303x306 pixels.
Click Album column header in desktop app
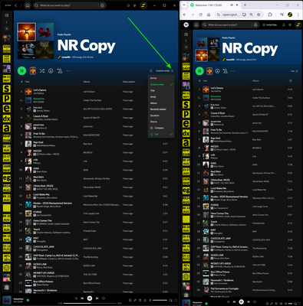[87, 82]
